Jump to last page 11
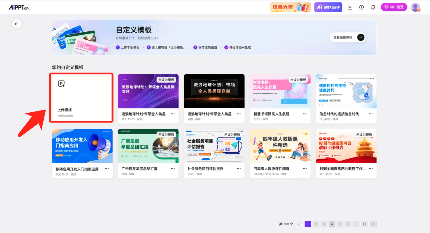Screen dimensions: 430x233 tap(364, 224)
